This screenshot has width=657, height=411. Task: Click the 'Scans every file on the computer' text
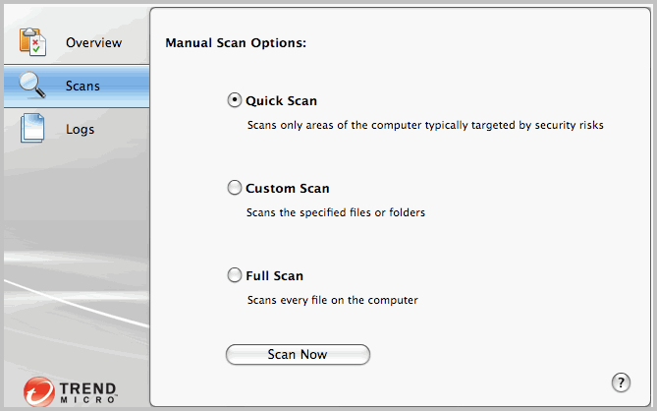click(332, 300)
